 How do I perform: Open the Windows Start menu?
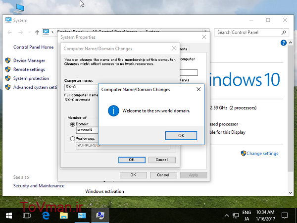tap(9, 216)
